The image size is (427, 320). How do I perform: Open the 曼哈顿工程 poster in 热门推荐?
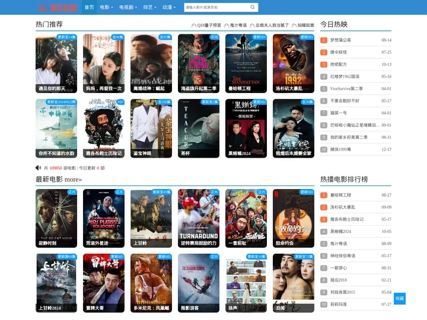(x=246, y=63)
